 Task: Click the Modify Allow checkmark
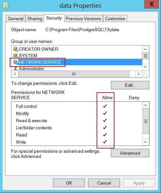105,113
